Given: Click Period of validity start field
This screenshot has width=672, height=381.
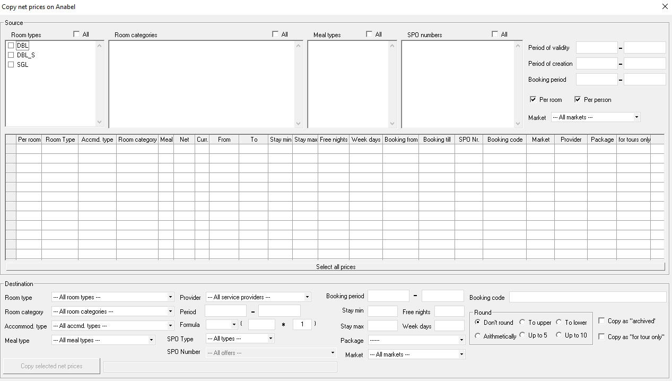Looking at the screenshot, I should point(597,48).
